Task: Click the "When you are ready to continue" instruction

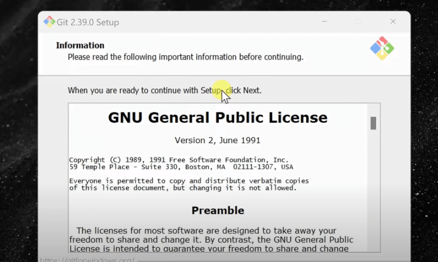Action: pos(164,91)
